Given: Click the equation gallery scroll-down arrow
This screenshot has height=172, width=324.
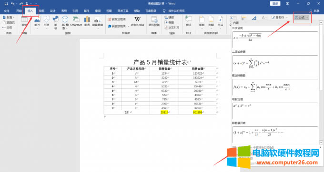Looking at the screenshot, I should [x=321, y=143].
